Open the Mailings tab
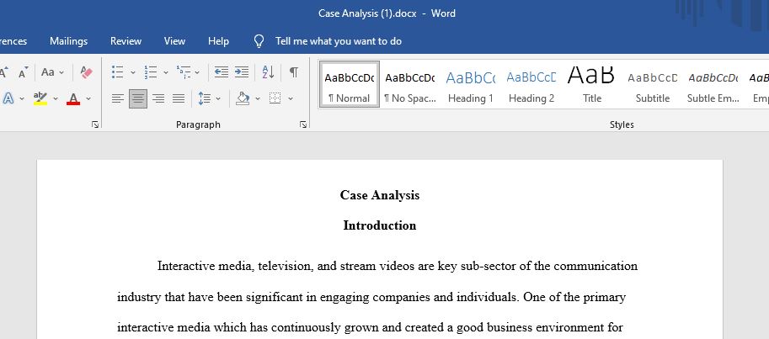Image resolution: width=769 pixels, height=339 pixels. point(69,41)
